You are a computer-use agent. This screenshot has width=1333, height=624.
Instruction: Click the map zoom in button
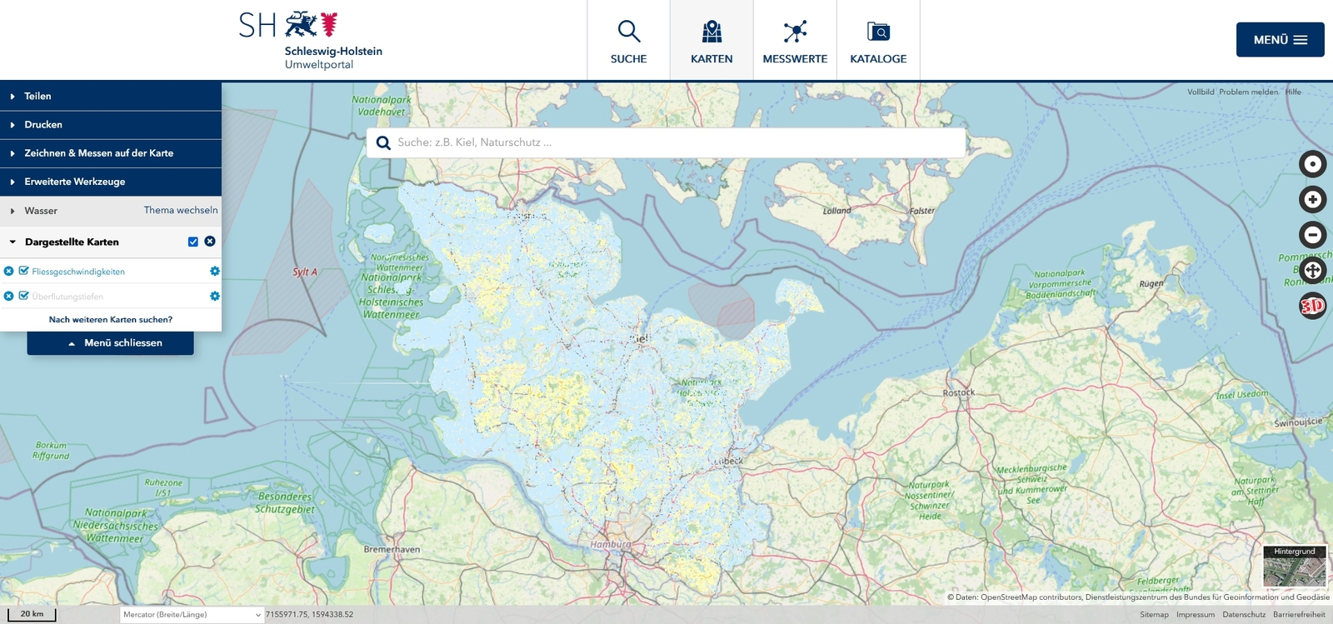[1312, 199]
